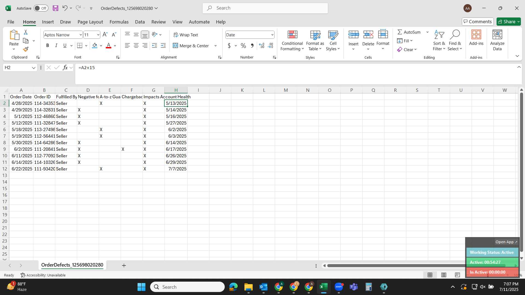Viewport: 525px width, 295px height.
Task: Click the Copy icon in Clipboard group
Action: (x=26, y=41)
